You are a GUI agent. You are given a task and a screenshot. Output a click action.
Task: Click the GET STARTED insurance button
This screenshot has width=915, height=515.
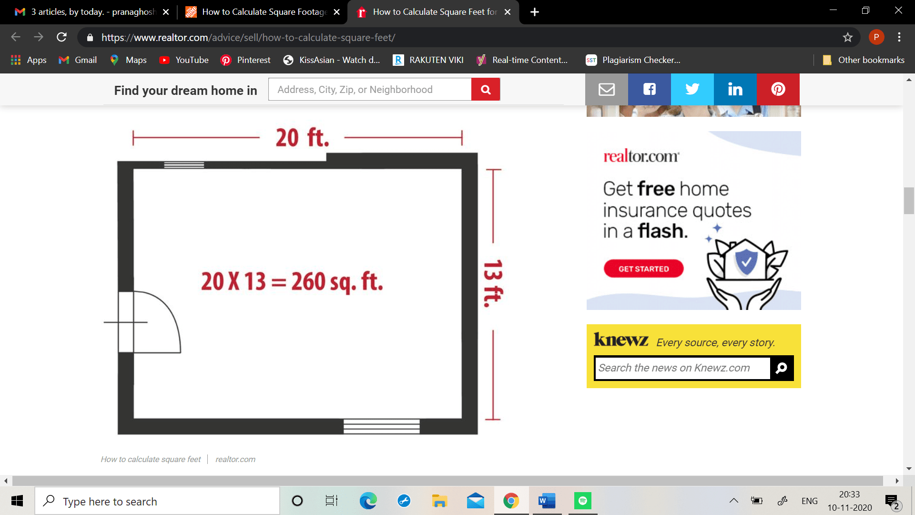[x=643, y=268]
